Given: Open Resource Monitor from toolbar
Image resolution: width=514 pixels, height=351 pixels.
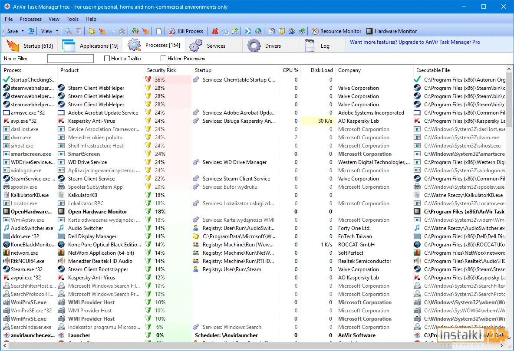Looking at the screenshot, I should click(337, 31).
